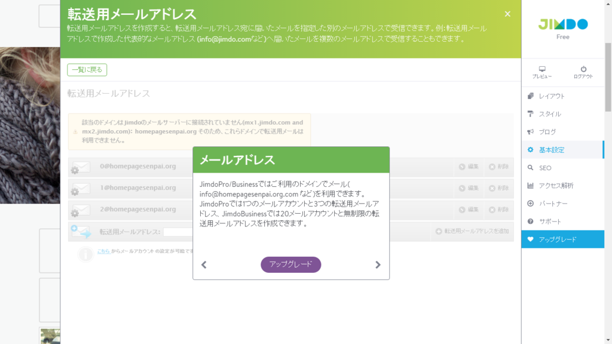Viewport: 612px width, 344px height.
Task: Open the レイアウト menu item
Action: [563, 96]
